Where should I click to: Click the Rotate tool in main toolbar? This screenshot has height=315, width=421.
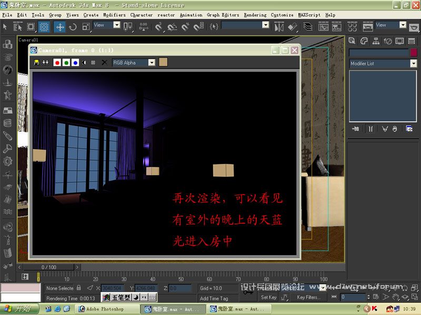pyautogui.click(x=73, y=27)
